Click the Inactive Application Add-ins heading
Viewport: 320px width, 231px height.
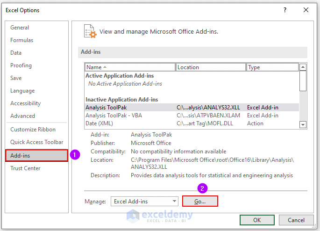[121, 100]
